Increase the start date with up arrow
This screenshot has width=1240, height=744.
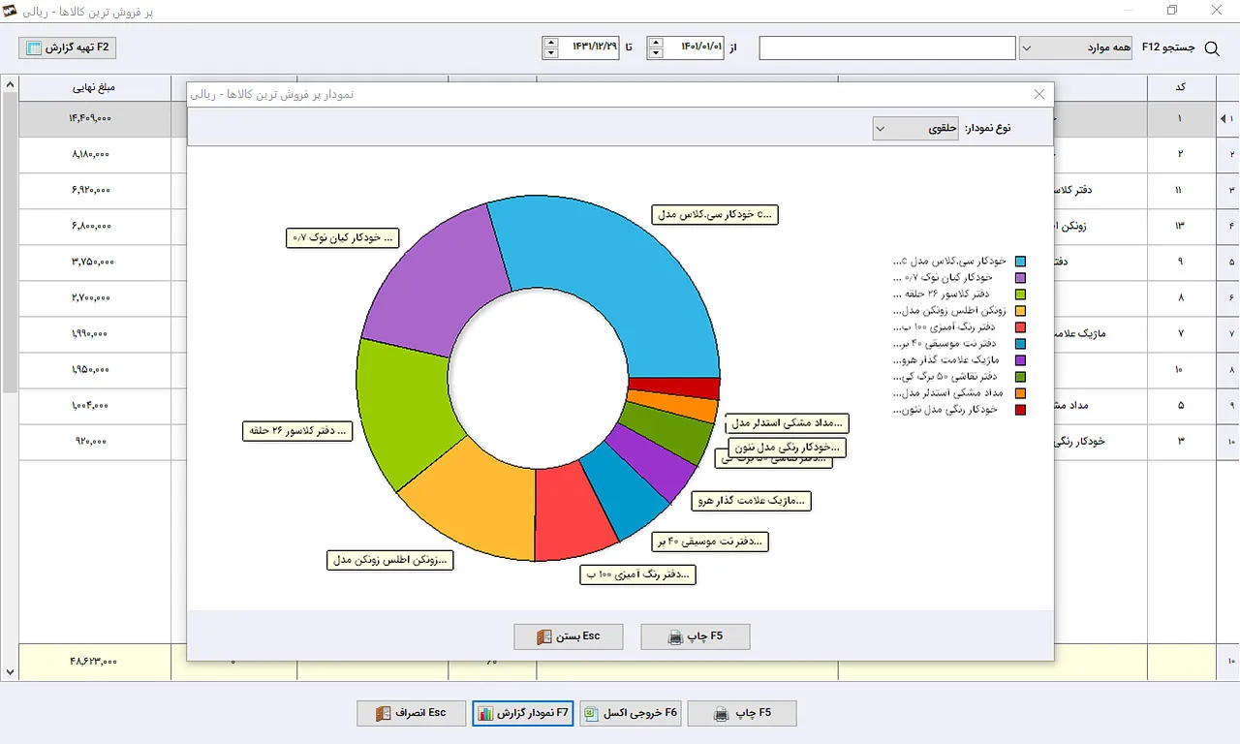click(656, 43)
